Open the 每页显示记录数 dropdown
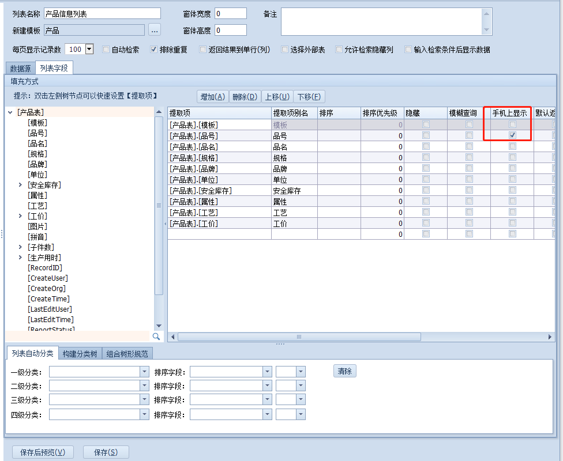The image size is (563, 461). (x=89, y=50)
